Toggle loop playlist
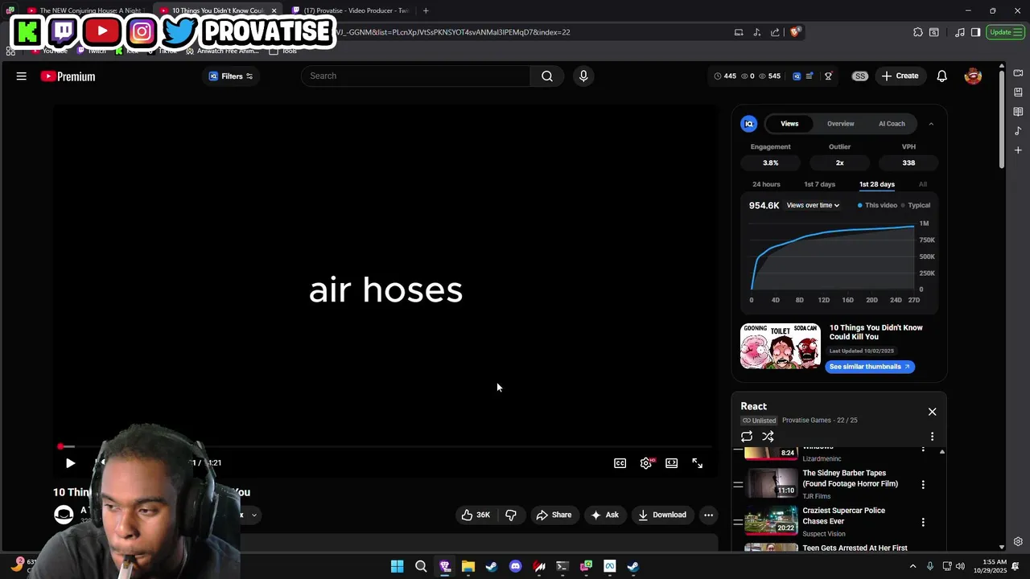The height and width of the screenshot is (579, 1030). tap(747, 437)
